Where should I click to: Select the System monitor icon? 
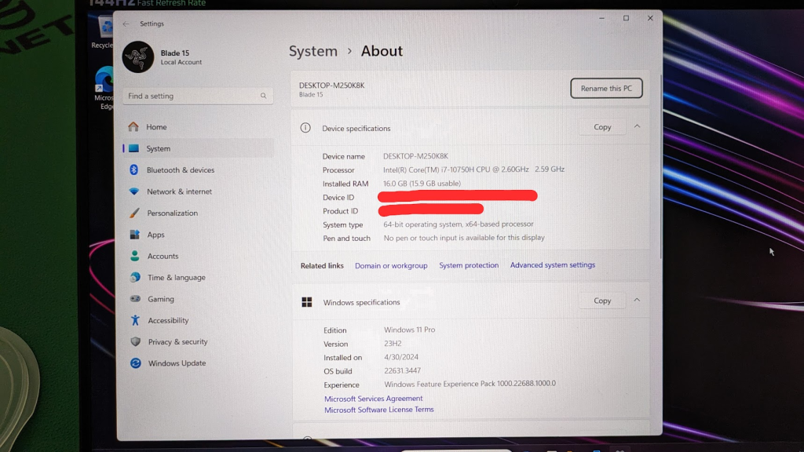(133, 148)
